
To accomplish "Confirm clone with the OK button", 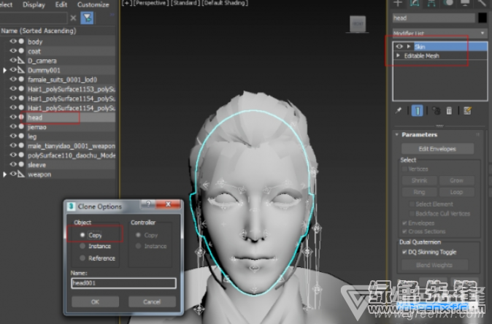I will [x=95, y=301].
